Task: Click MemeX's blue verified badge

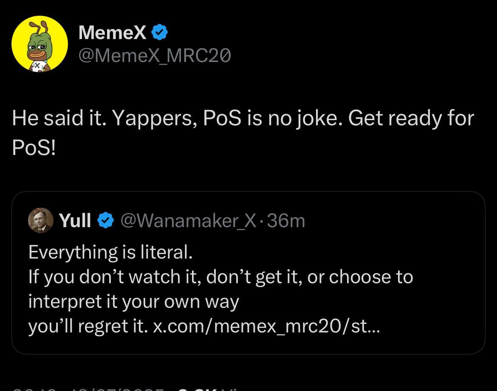Action: pos(160,33)
